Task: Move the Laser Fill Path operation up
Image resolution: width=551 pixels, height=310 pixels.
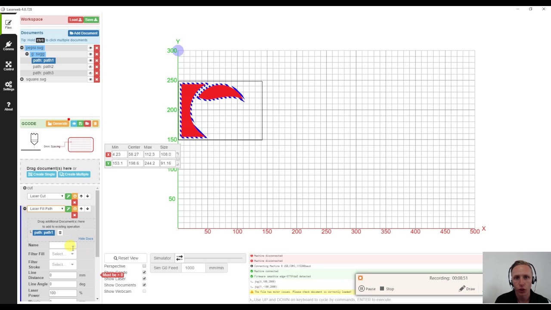Action: point(81,209)
